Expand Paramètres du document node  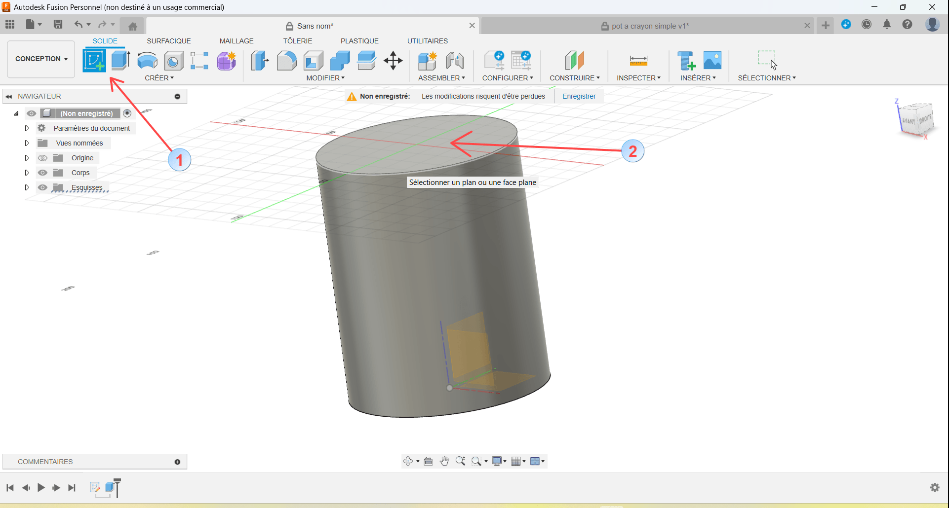[x=27, y=128]
